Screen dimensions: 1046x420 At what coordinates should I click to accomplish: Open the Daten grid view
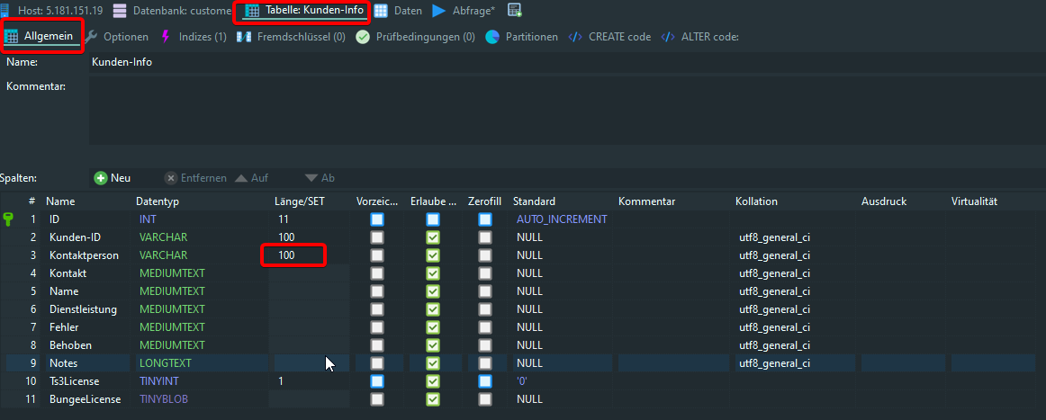[x=382, y=11]
